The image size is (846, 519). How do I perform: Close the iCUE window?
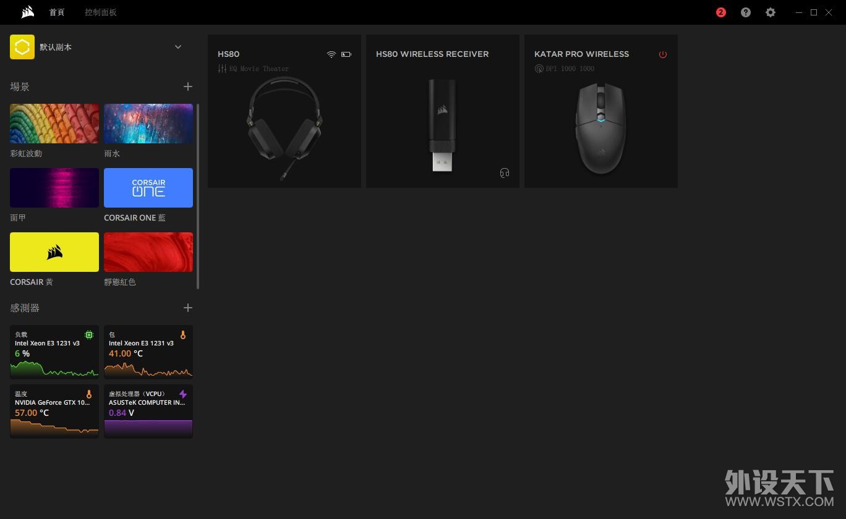coord(829,12)
